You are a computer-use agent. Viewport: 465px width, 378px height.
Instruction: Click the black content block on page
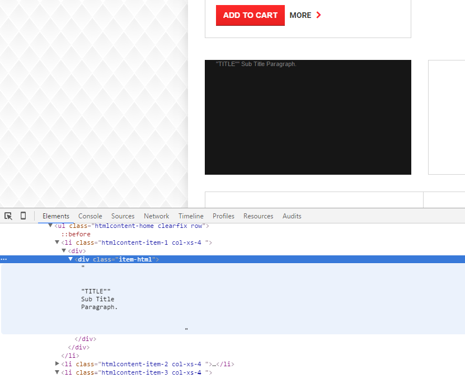[308, 117]
